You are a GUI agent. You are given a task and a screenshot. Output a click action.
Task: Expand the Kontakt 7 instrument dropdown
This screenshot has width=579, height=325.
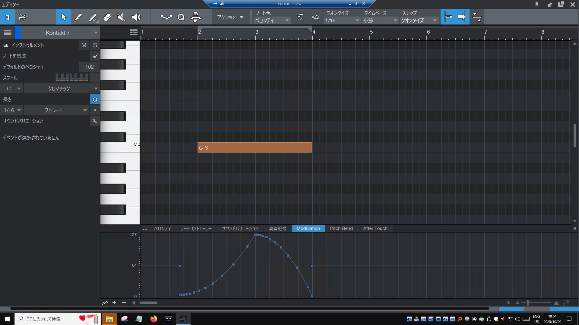[x=96, y=33]
